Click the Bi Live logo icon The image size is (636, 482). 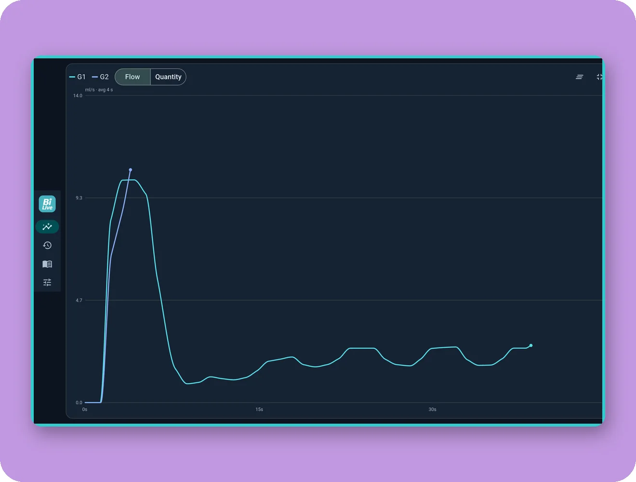click(x=47, y=204)
